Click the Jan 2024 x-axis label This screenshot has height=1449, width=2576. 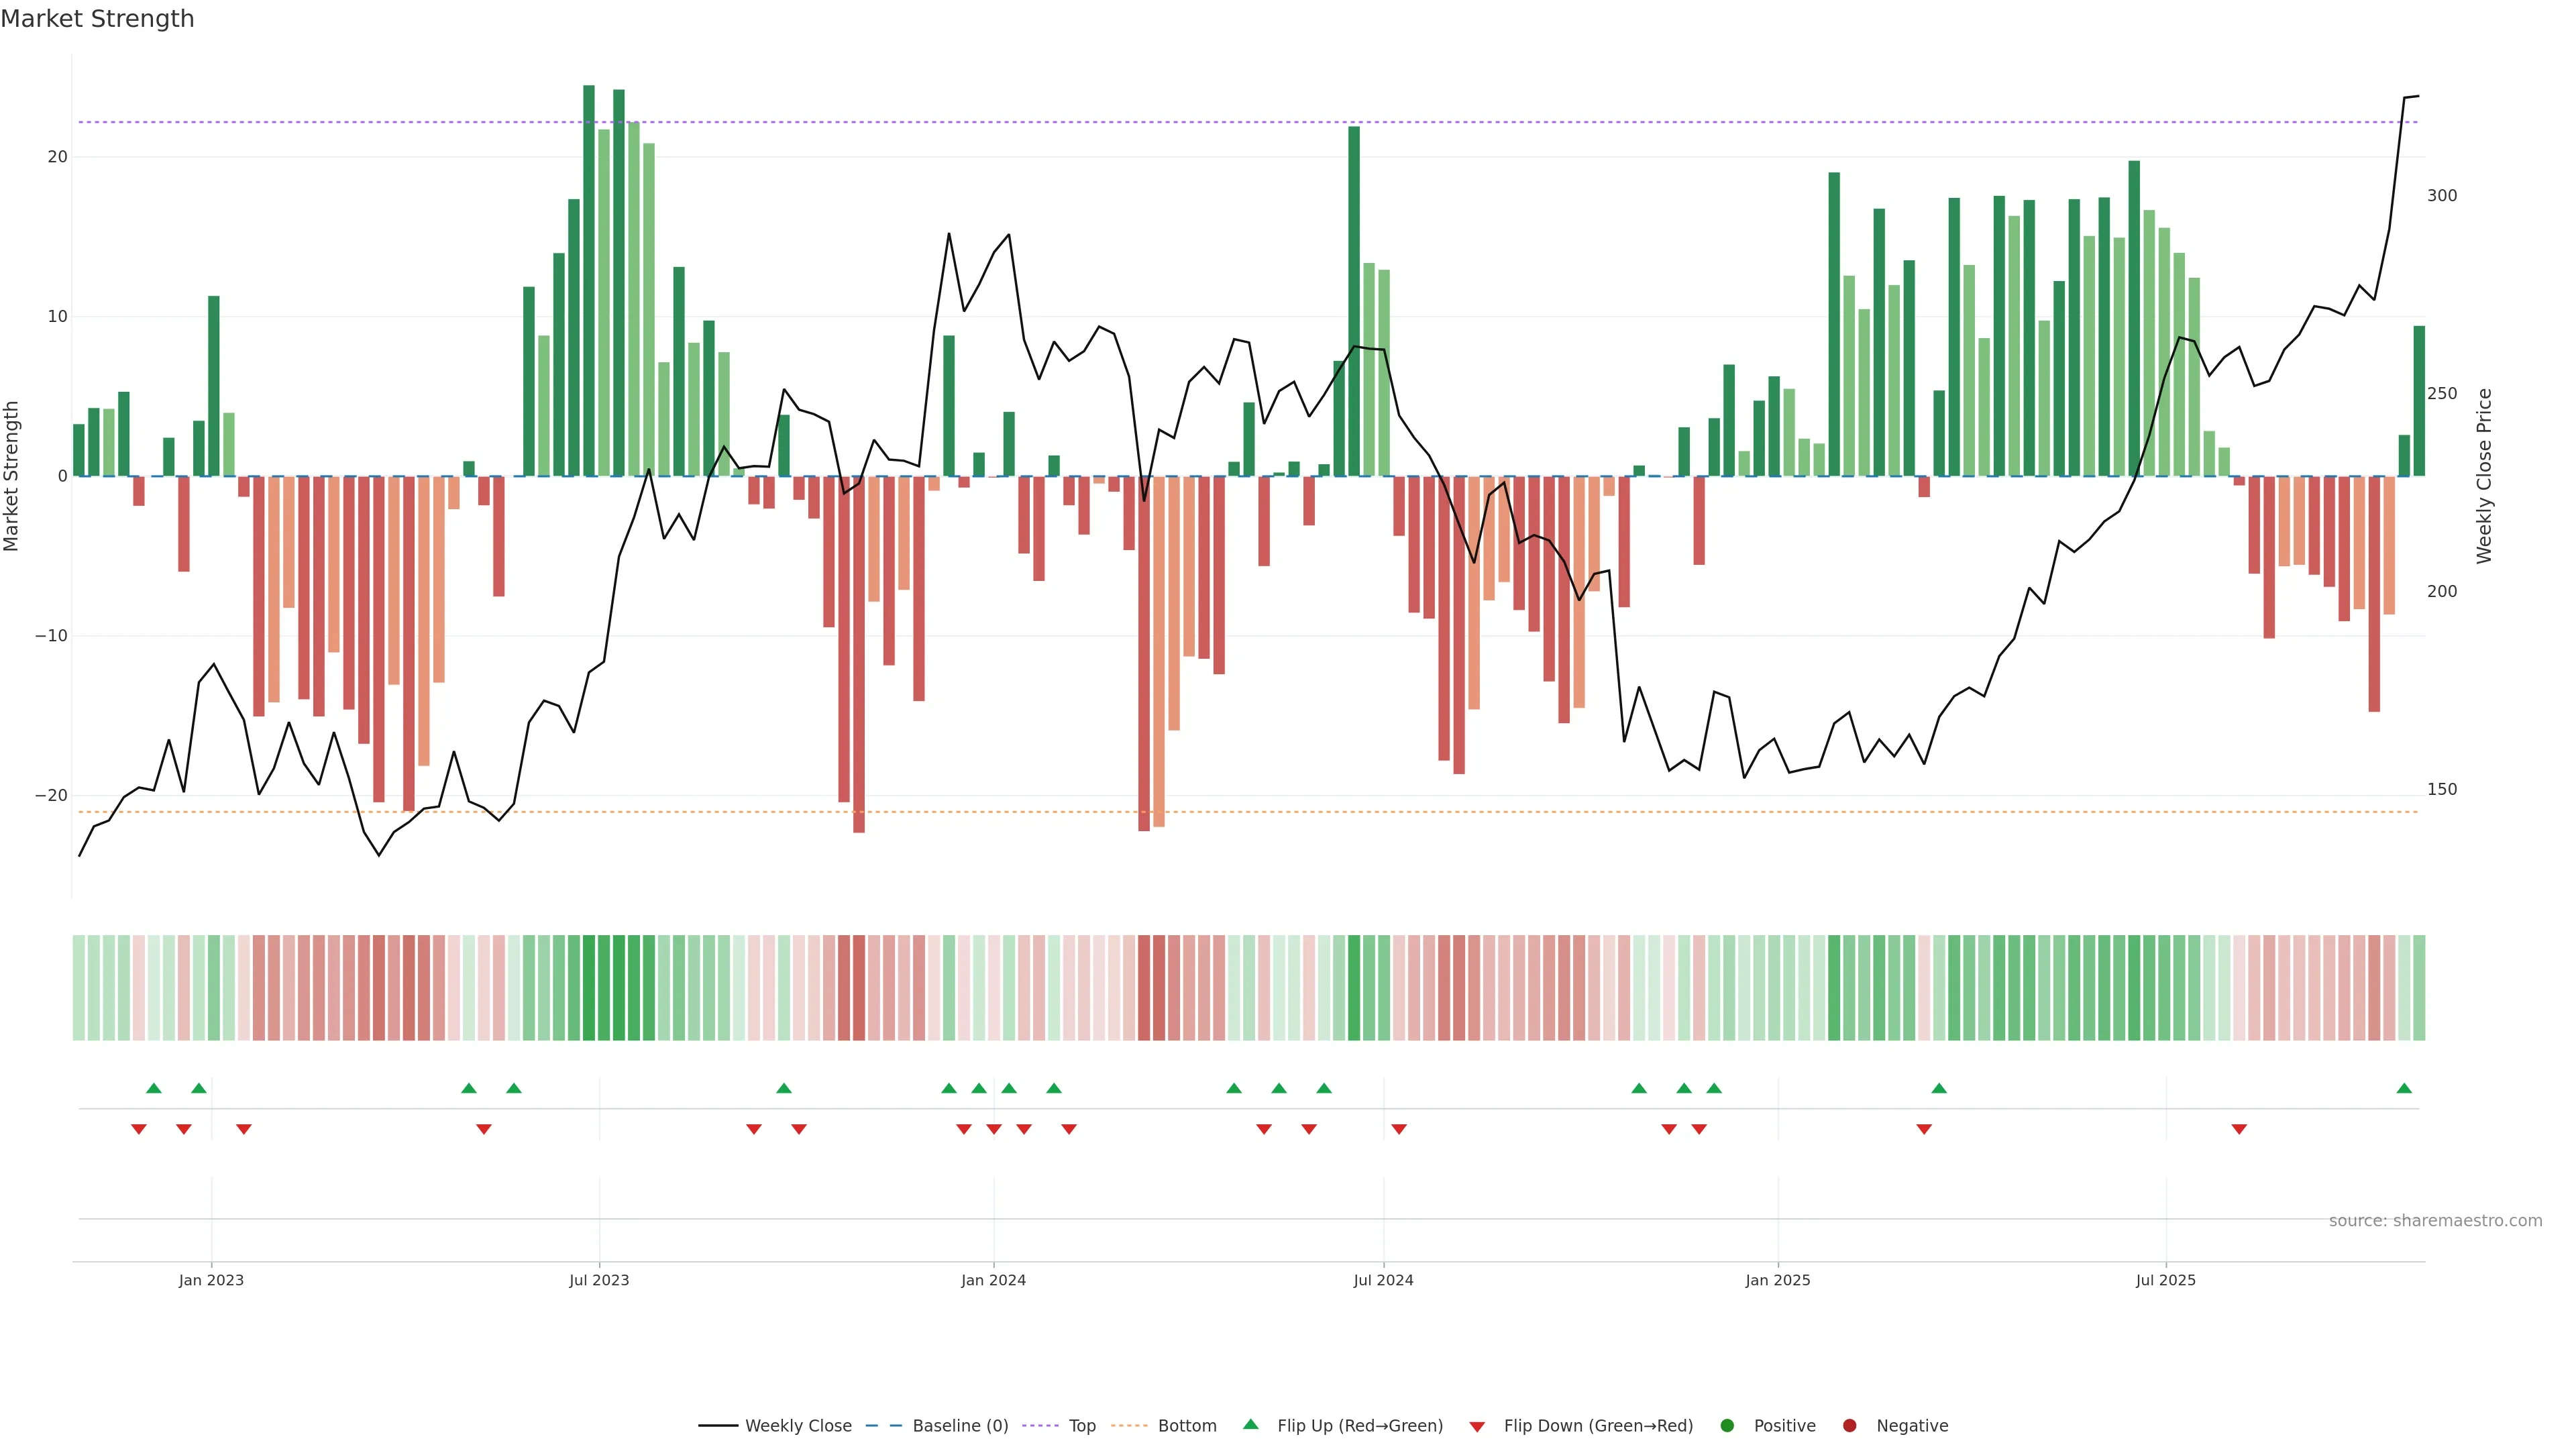coord(993,1280)
